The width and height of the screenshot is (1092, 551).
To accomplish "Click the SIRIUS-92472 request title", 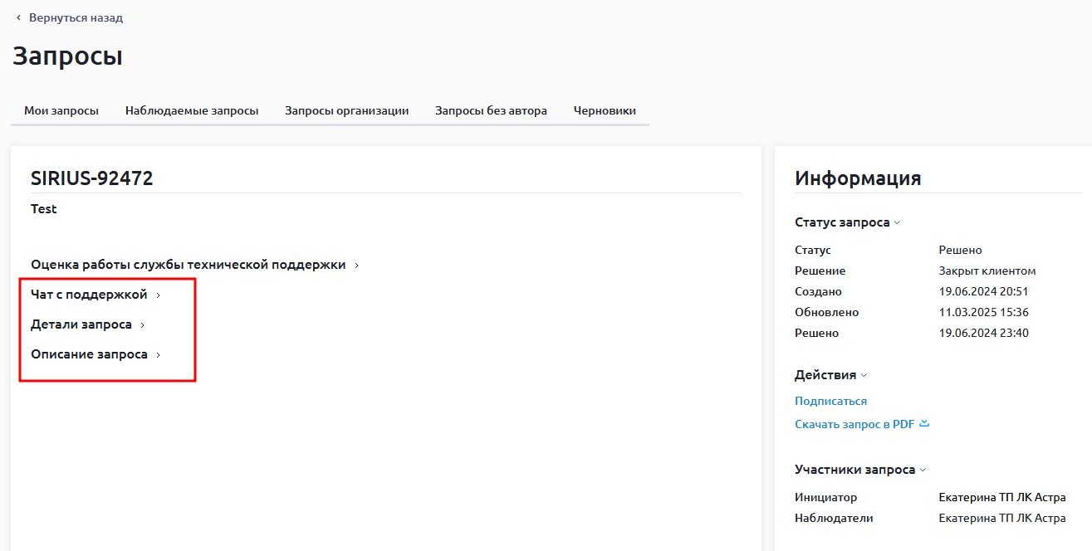I will 92,178.
